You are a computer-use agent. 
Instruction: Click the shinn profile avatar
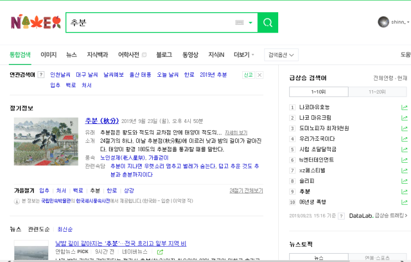pyautogui.click(x=383, y=22)
